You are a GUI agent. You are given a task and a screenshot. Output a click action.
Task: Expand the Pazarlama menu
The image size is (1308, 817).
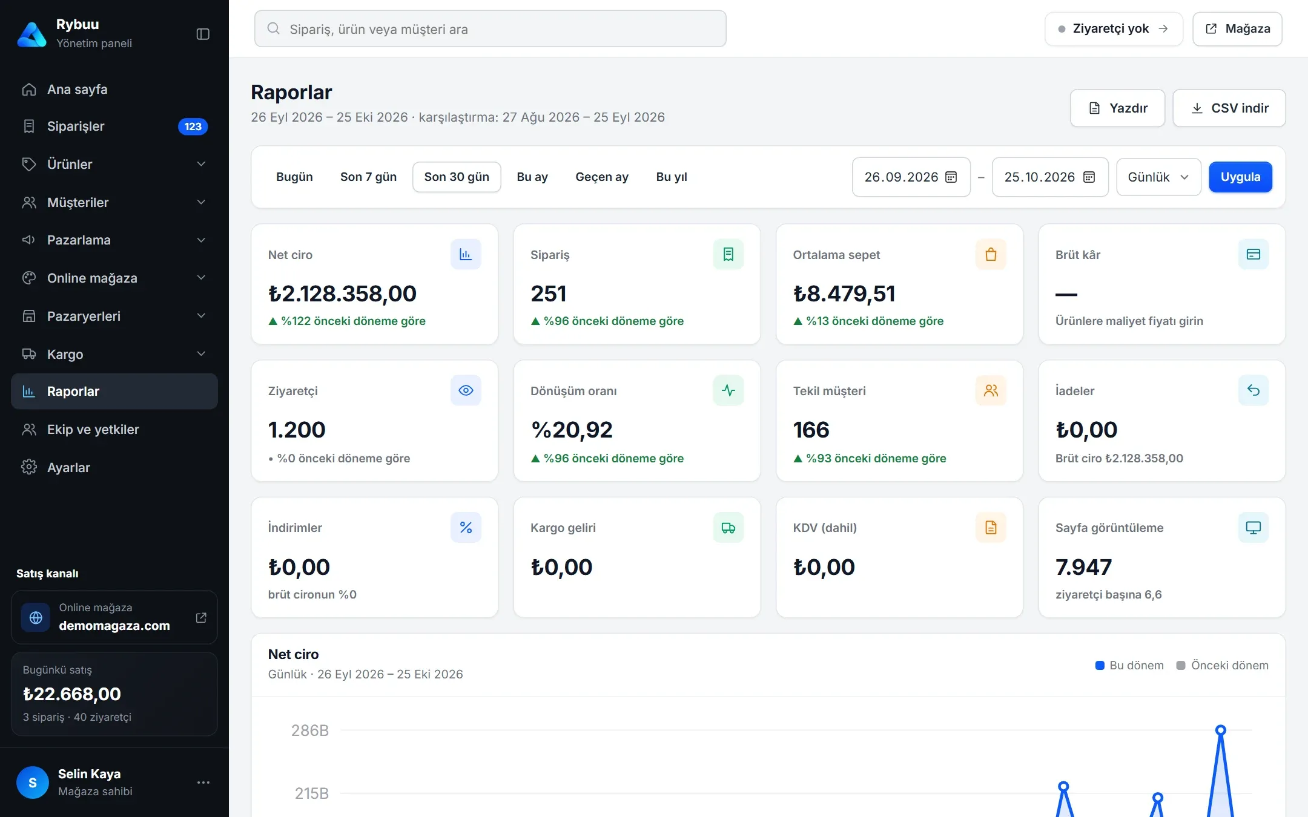point(114,240)
